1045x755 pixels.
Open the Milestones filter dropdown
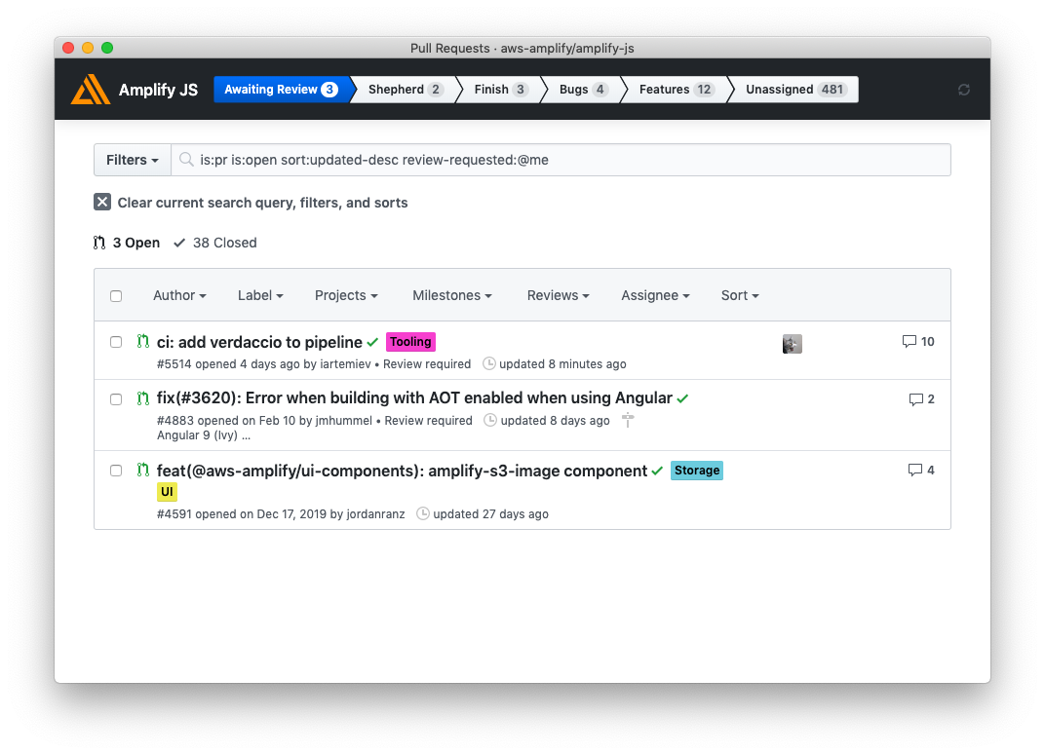click(x=452, y=295)
